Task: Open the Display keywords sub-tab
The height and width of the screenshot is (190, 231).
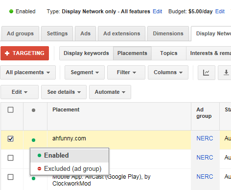Action: (x=86, y=54)
